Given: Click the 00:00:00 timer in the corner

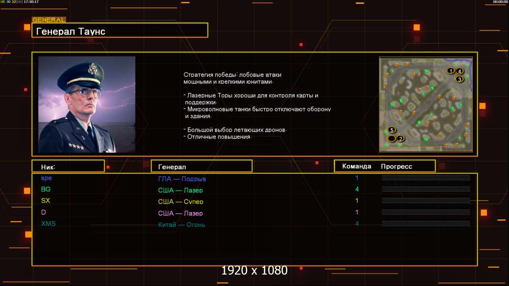Looking at the screenshot, I should click(x=500, y=2).
